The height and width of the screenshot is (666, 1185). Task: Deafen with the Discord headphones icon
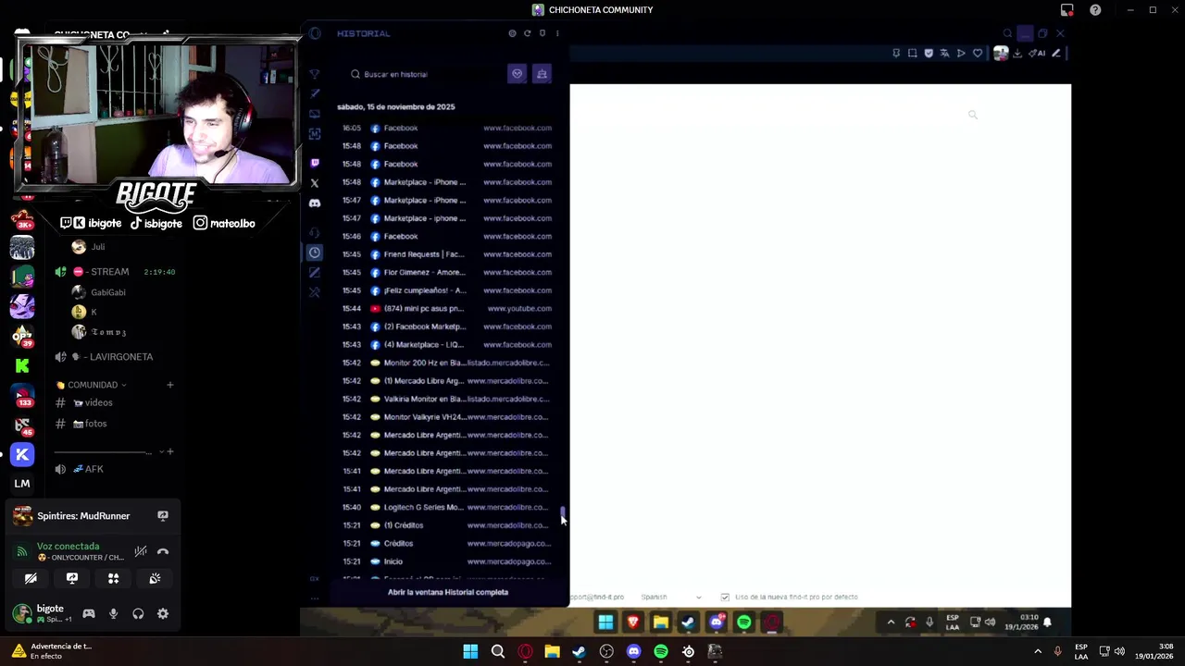click(138, 613)
